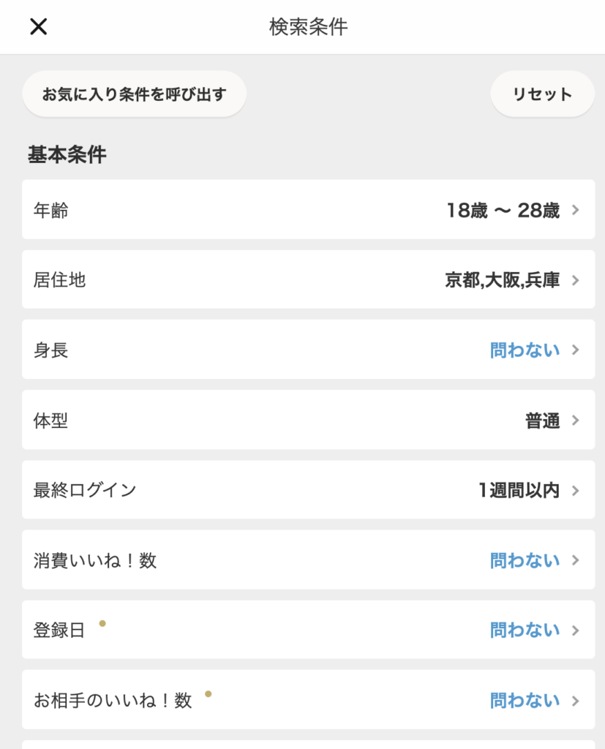The image size is (605, 749).
Task: Tap お気に入り条件を呼び出す button
Action: pos(135,94)
